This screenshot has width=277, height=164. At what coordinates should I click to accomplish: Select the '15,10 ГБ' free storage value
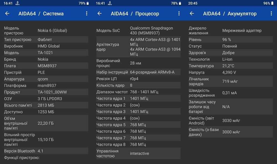pos(46,139)
